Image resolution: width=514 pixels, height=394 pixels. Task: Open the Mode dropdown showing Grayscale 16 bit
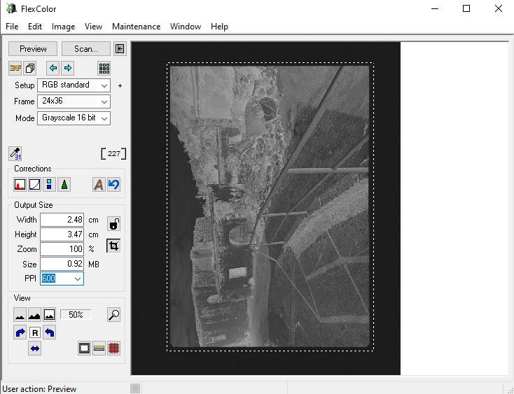[74, 118]
